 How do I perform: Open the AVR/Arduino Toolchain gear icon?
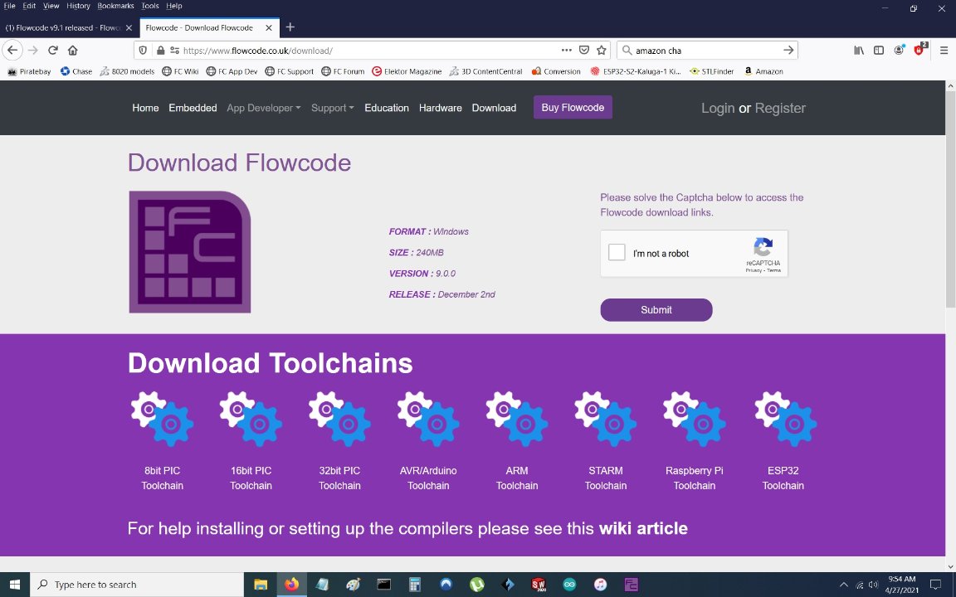(428, 420)
